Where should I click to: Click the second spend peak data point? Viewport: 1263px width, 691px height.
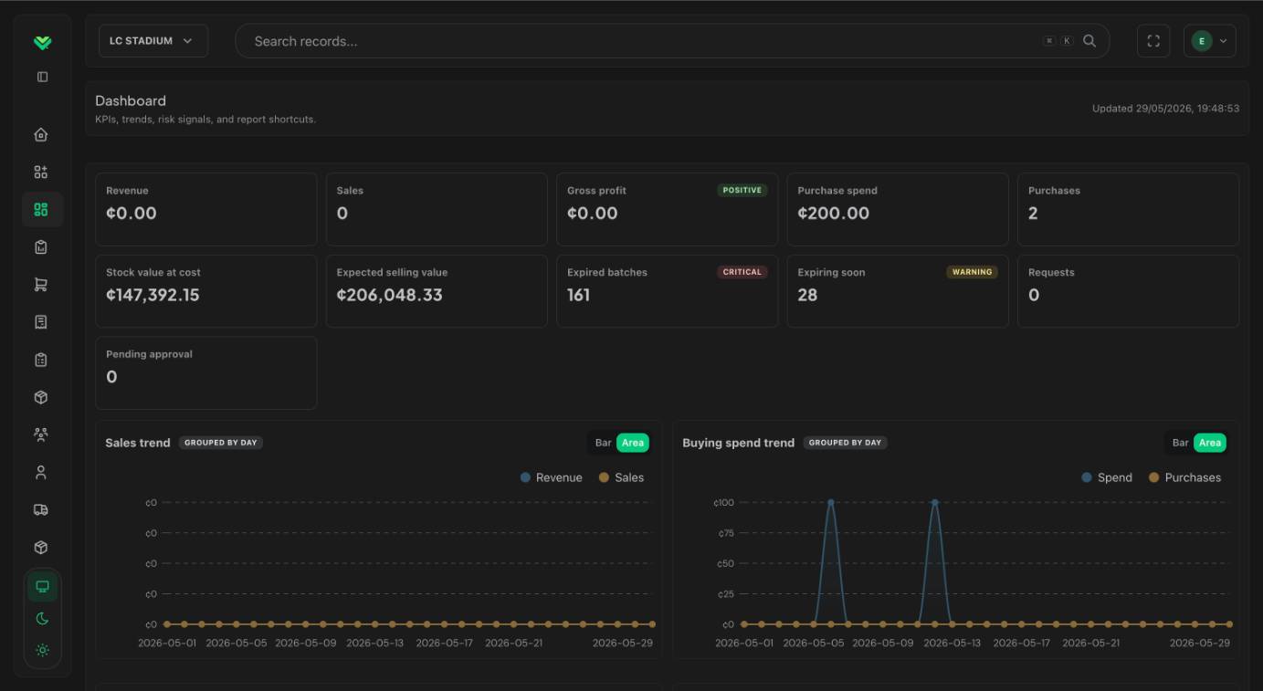click(934, 502)
